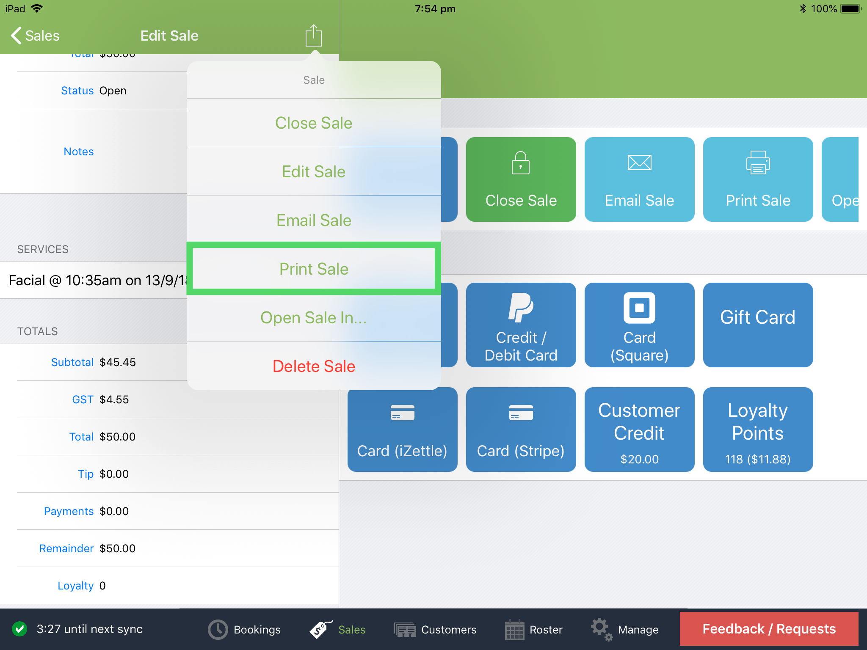The height and width of the screenshot is (650, 867).
Task: Tap the green sync status checkmark
Action: click(x=19, y=629)
